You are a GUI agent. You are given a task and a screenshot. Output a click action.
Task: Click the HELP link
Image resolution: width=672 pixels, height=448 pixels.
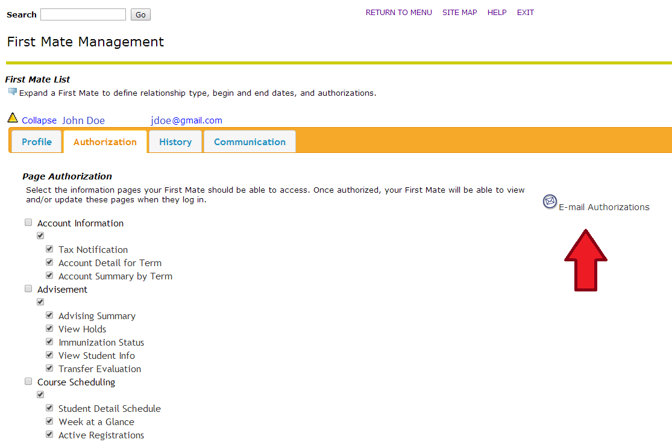pyautogui.click(x=497, y=13)
